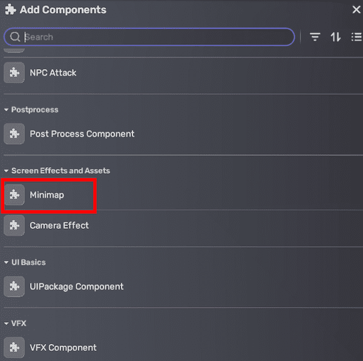Image resolution: width=363 pixels, height=361 pixels.
Task: Click the VFX Component puzzle icon
Action: 14,348
